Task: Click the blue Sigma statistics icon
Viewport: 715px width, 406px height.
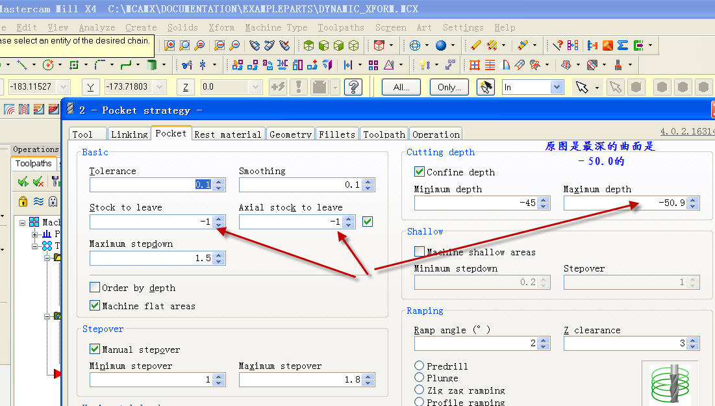Action: 622,45
